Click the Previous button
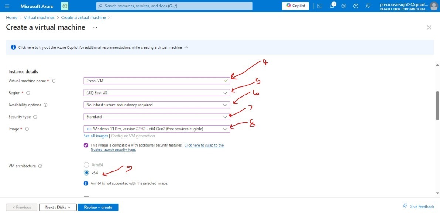 tap(21, 207)
